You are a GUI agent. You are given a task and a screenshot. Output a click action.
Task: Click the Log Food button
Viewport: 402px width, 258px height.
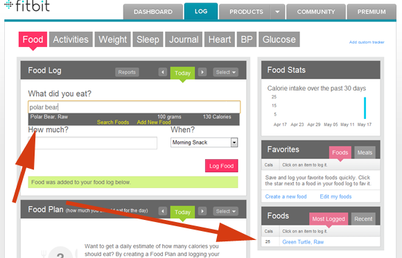[x=222, y=166]
